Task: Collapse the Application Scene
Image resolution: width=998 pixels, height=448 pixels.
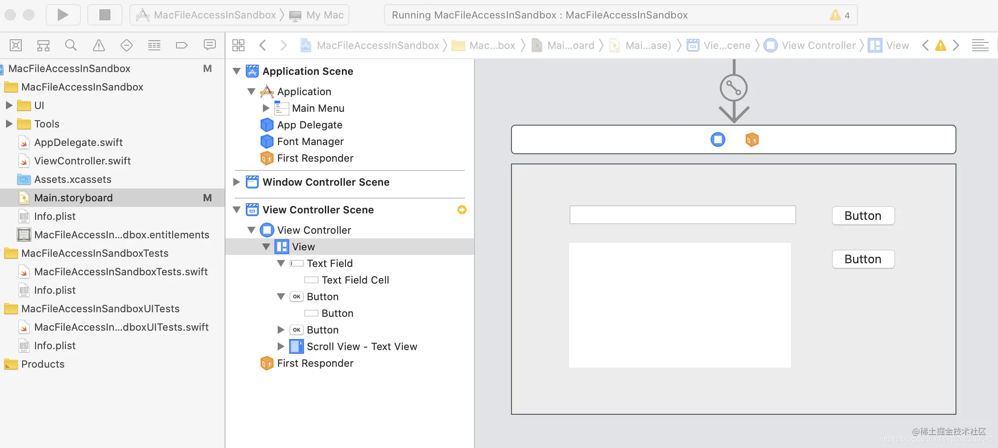Action: [237, 71]
